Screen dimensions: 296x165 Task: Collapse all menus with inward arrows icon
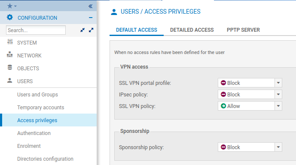82,30
